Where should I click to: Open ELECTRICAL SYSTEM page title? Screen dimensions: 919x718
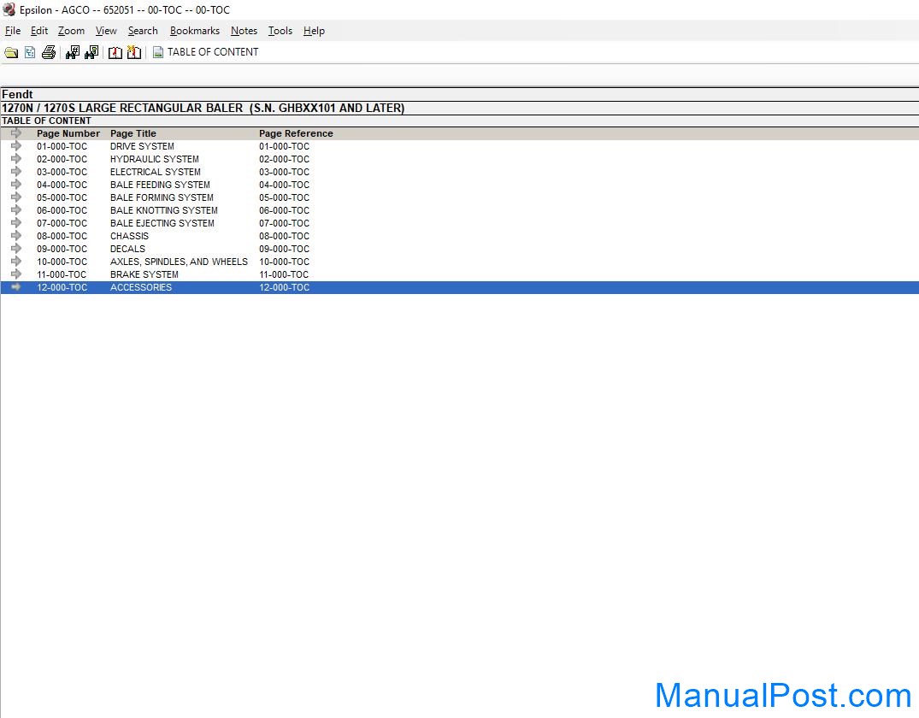(156, 173)
